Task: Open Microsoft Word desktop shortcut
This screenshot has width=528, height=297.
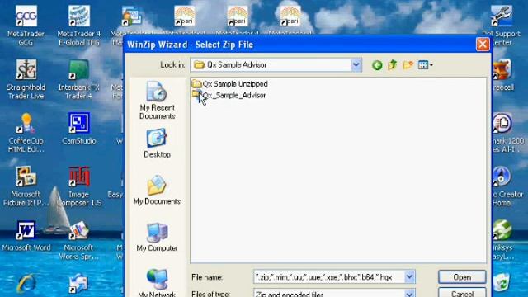Action: [x=26, y=236]
